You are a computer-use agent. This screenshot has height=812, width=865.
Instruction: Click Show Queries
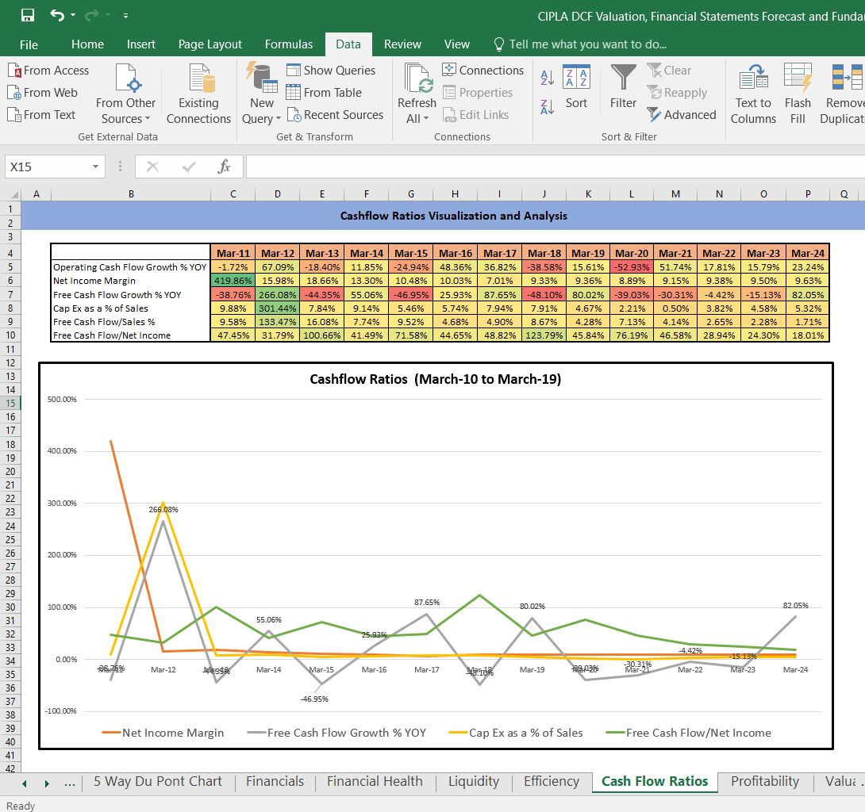point(331,71)
